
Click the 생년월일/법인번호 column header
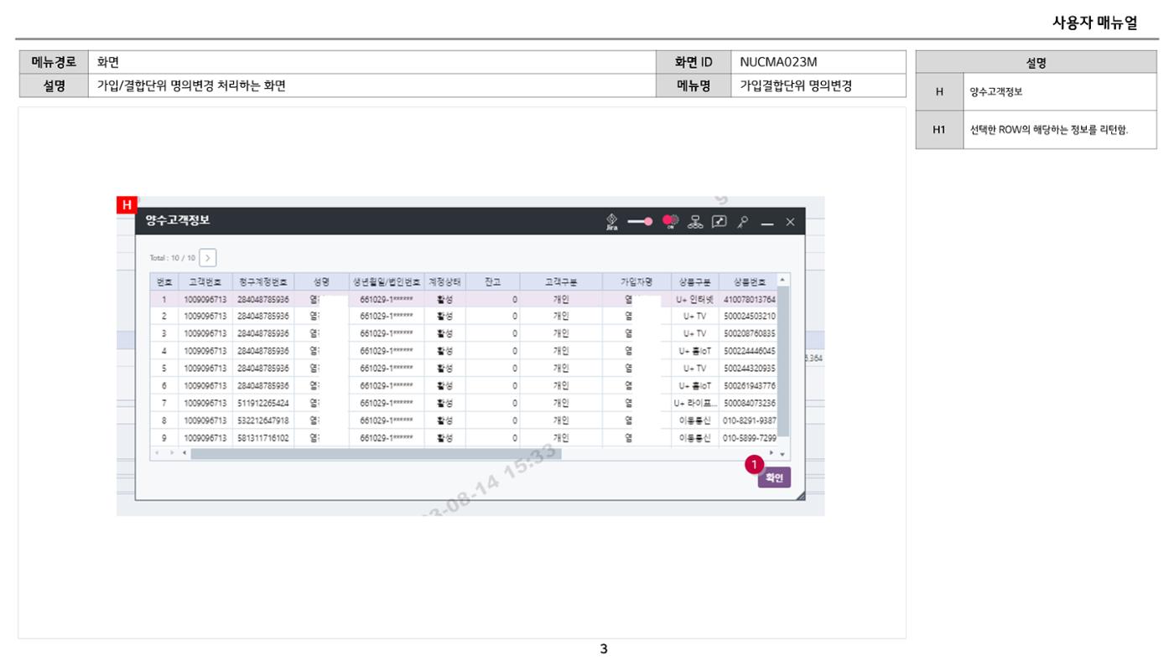387,281
